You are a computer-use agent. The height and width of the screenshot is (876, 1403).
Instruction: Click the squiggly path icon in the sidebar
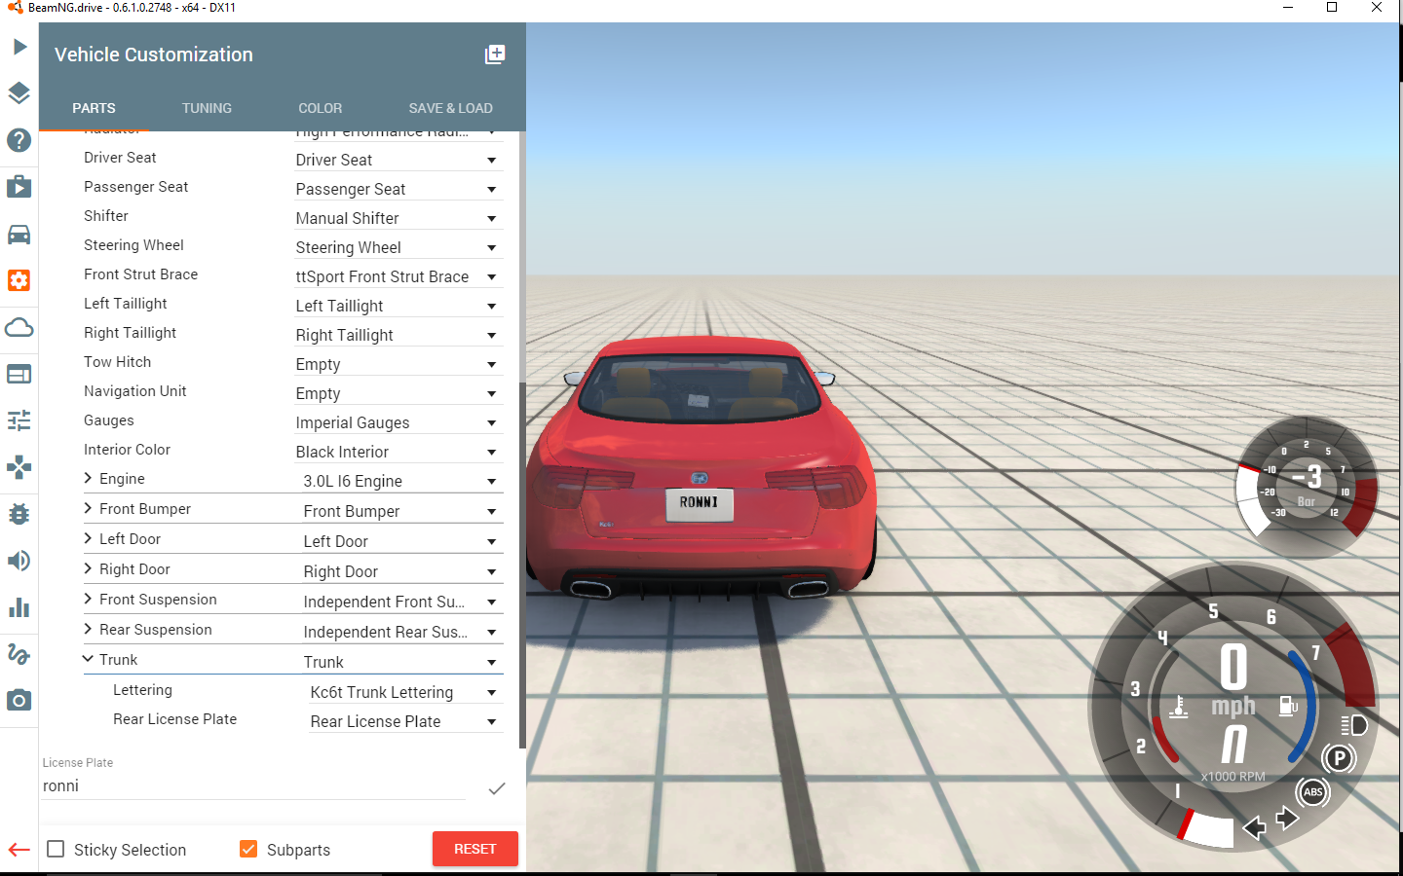[x=19, y=654]
